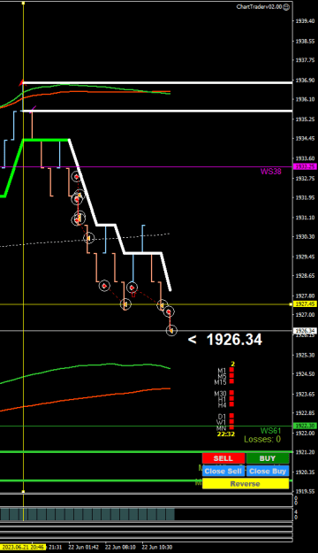The image size is (318, 553).
Task: Click the highlighted 2023.06.21 20:46 date label
Action: point(23,548)
